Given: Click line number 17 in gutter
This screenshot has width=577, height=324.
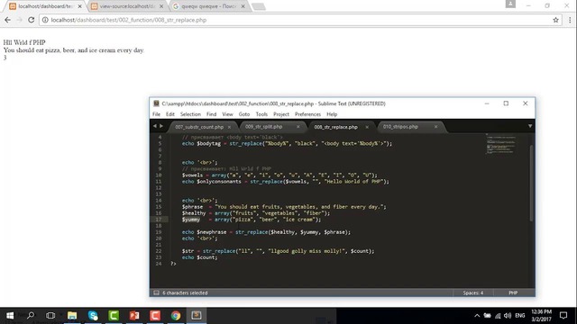Looking at the screenshot, I should [159, 220].
